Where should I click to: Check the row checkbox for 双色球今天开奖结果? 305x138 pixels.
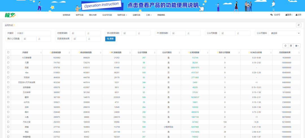(x=8, y=82)
